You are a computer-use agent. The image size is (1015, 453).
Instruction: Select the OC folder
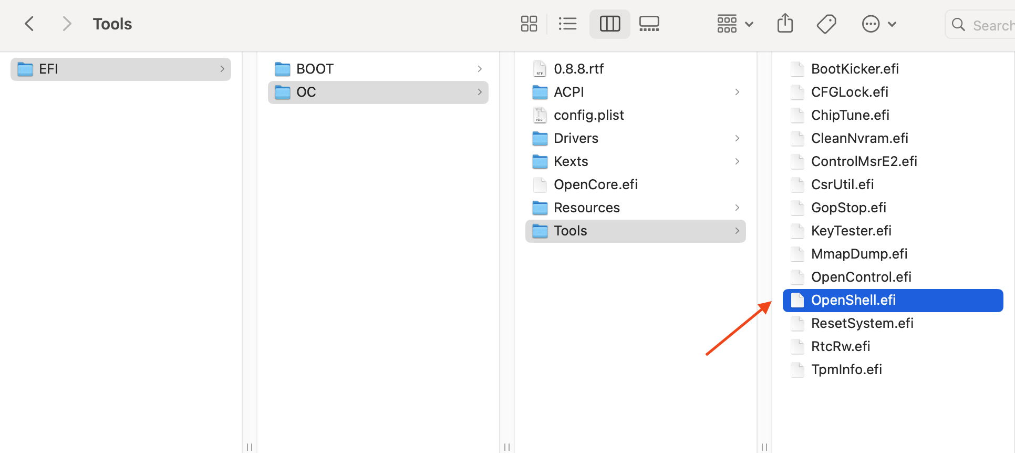pos(378,92)
